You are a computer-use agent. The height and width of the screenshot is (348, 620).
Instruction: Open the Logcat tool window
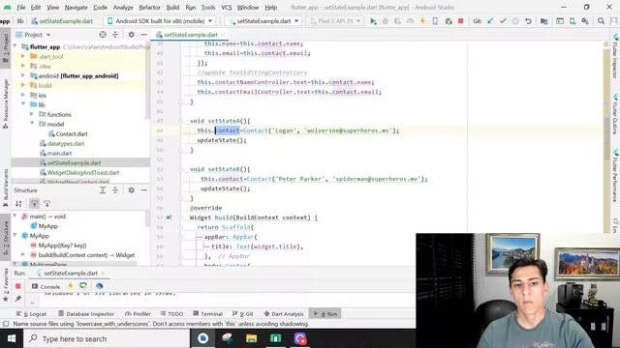pyautogui.click(x=31, y=313)
